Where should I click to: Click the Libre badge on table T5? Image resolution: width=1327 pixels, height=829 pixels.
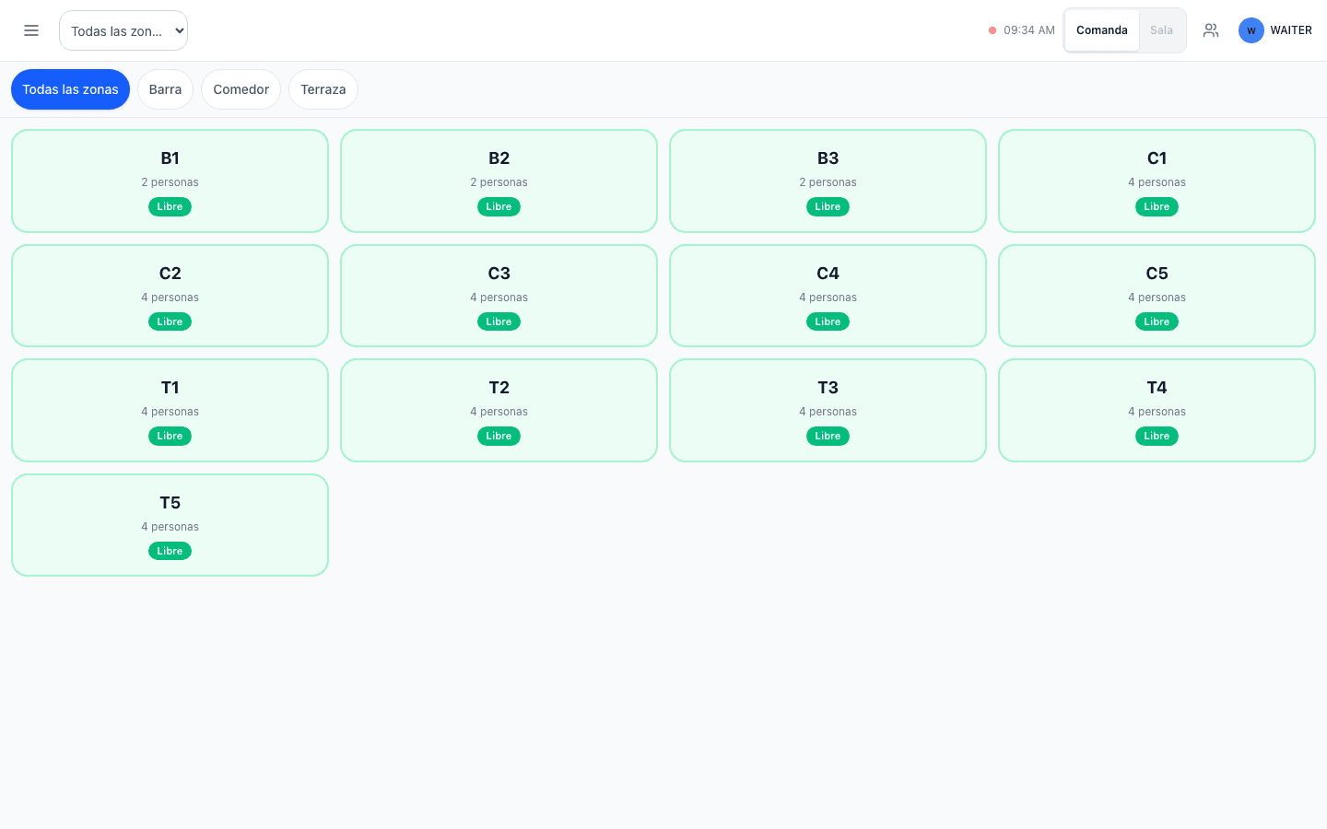click(170, 551)
